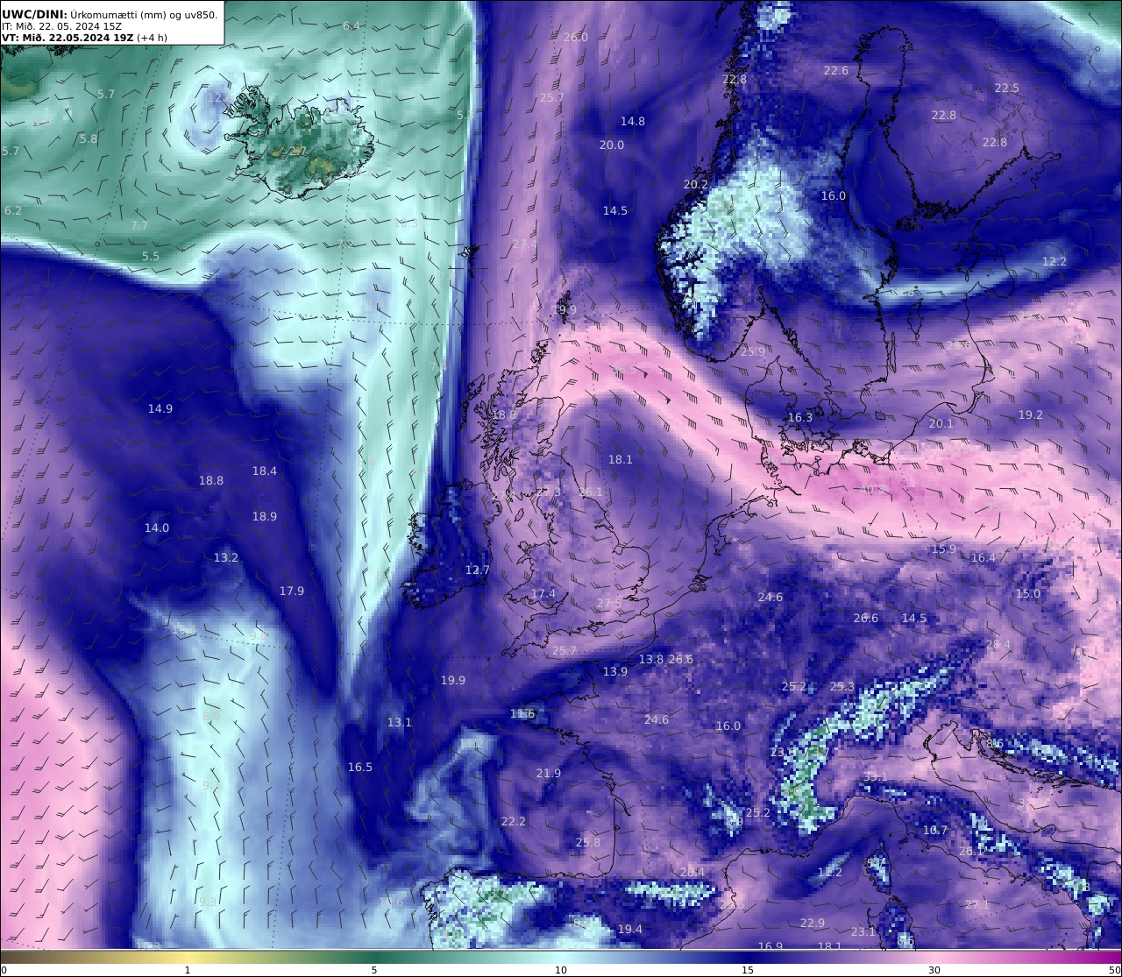Click the map value 13.8

[651, 659]
